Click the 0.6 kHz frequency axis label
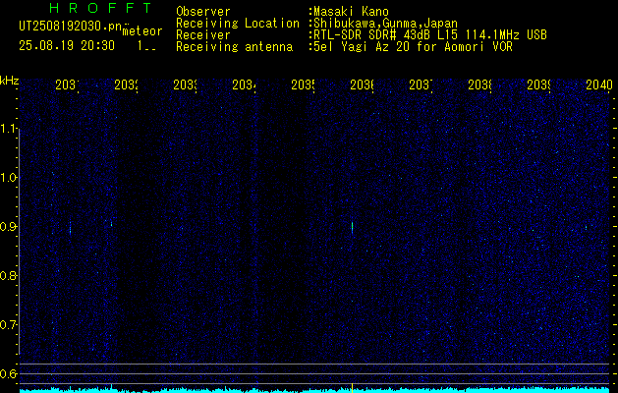Screen dimensions: 618x393 9,373
